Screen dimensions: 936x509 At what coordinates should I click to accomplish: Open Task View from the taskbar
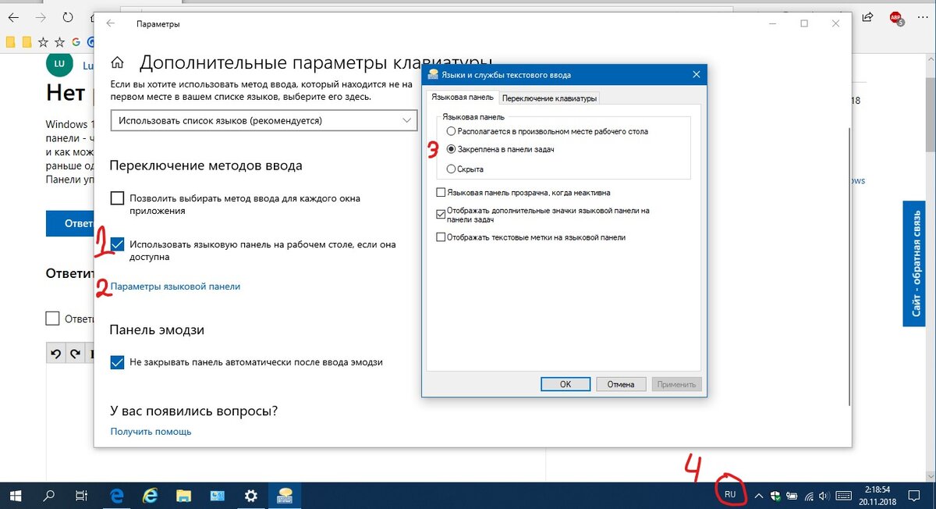tap(81, 495)
